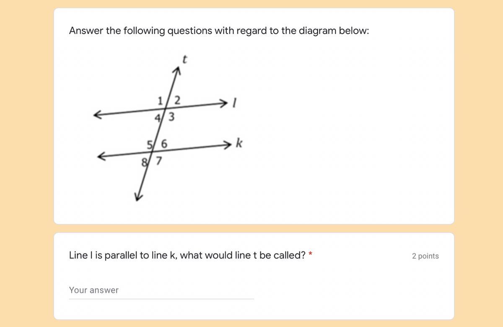Viewport: 503px width, 327px height.
Task: Click the left arrowhead of line l
Action: 97,114
